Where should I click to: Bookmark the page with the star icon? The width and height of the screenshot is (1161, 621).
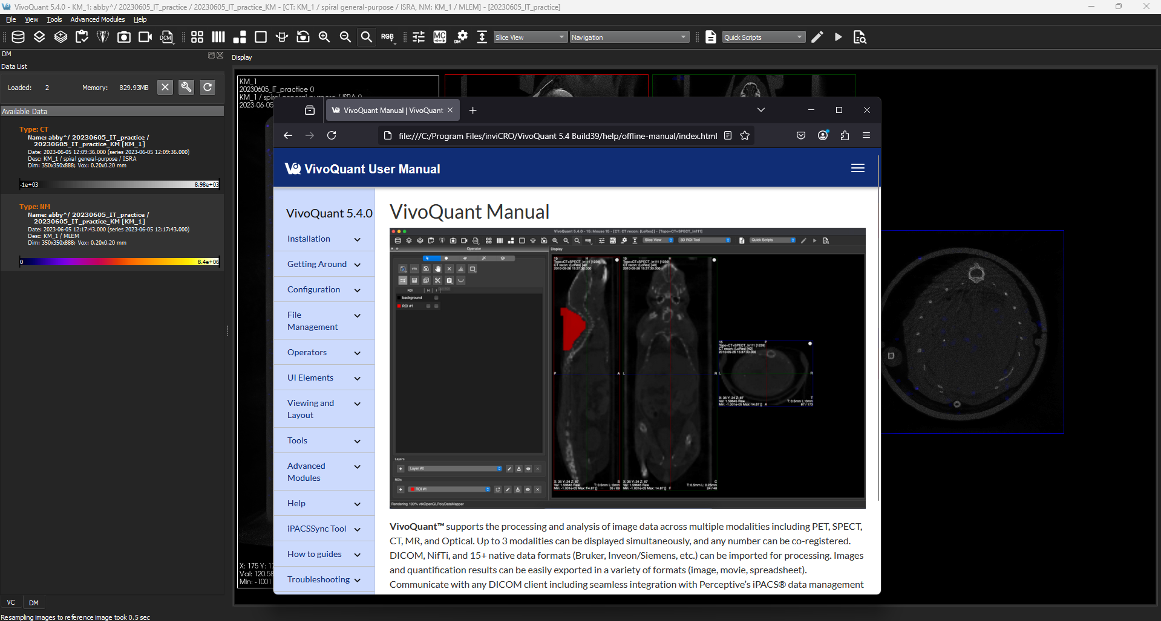[x=745, y=135]
